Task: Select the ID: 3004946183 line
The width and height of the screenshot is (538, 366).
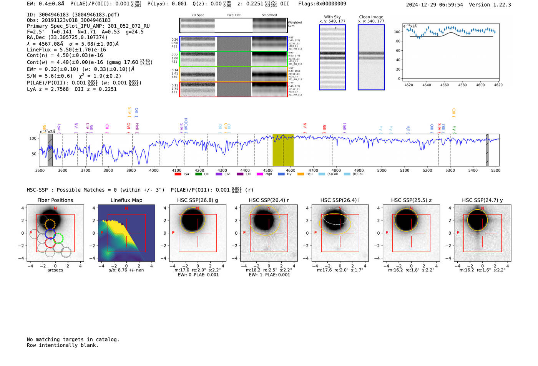Action: 73,15
